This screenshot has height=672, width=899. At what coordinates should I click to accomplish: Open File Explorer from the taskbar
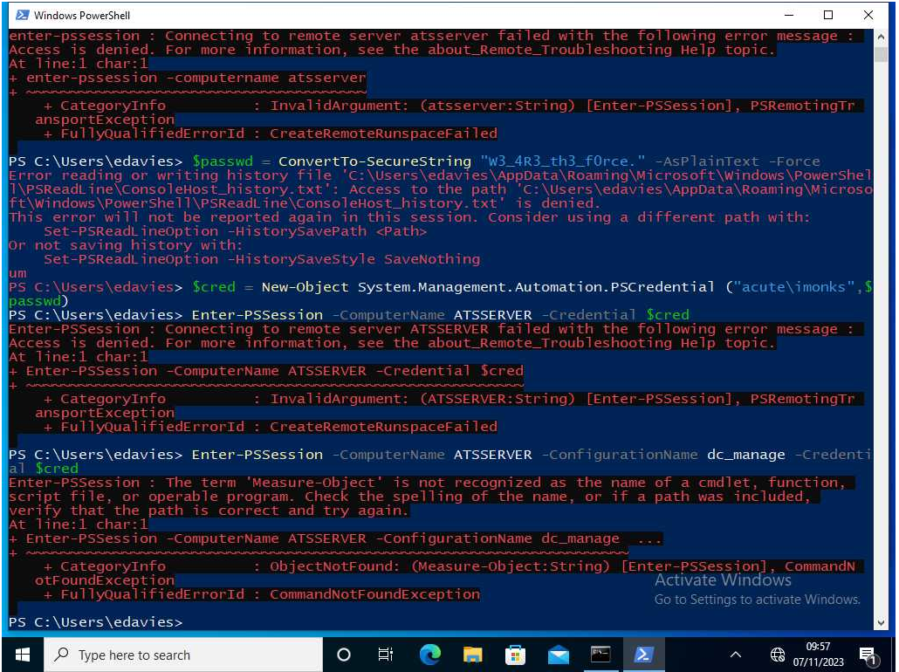point(473,655)
